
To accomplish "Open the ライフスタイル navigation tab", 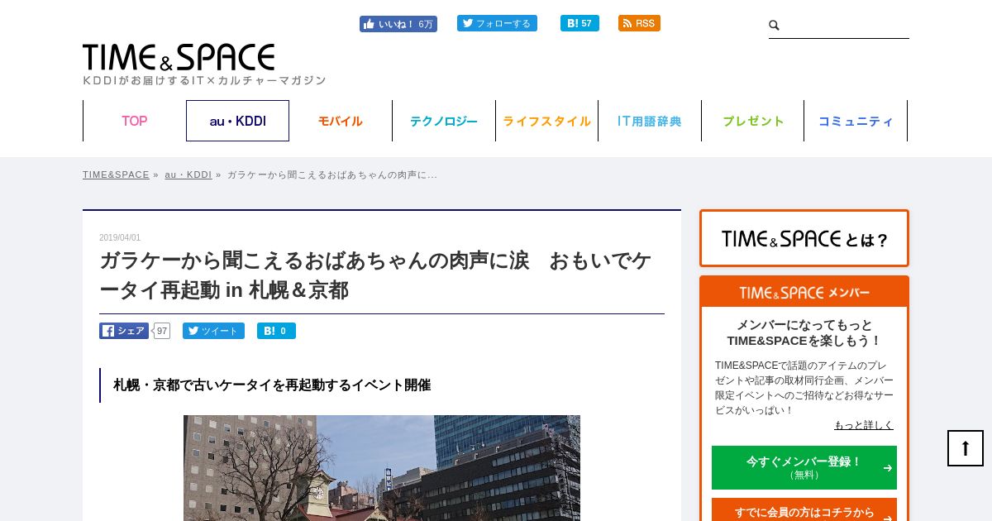I will point(546,121).
